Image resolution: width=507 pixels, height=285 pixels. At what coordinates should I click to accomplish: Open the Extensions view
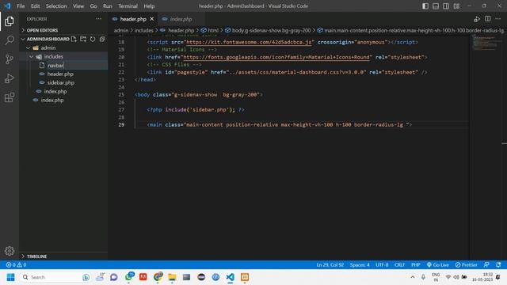[x=10, y=97]
